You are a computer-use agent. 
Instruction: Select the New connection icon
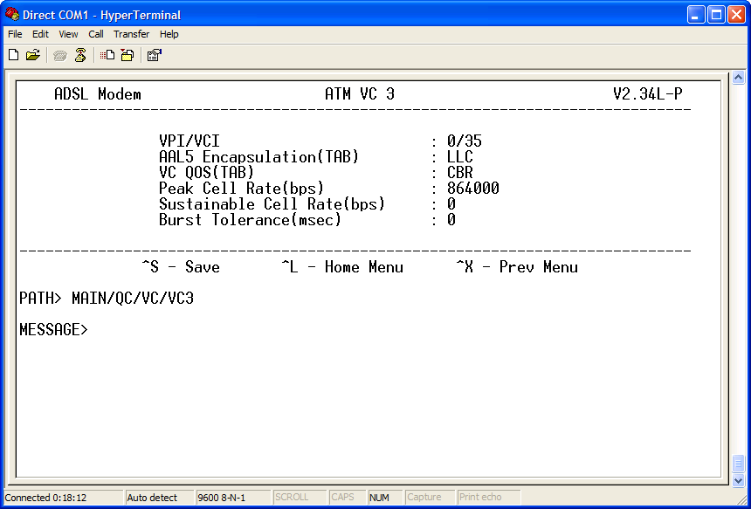[x=13, y=54]
